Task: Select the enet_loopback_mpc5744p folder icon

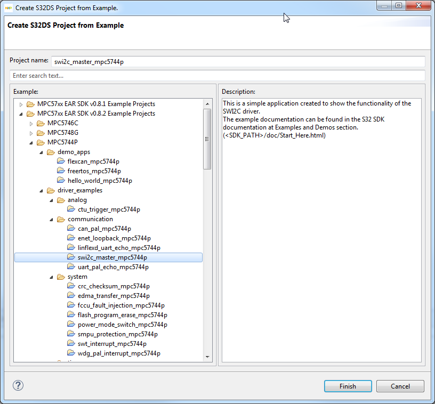Action: tap(71, 238)
